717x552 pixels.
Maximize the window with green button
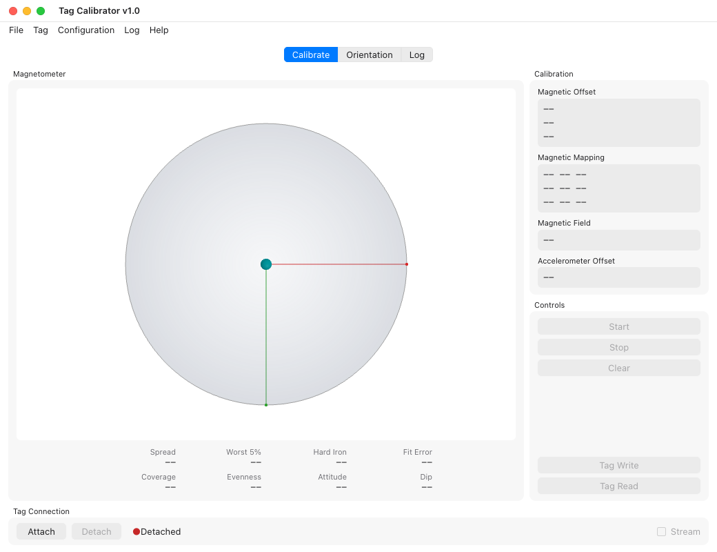(x=41, y=11)
